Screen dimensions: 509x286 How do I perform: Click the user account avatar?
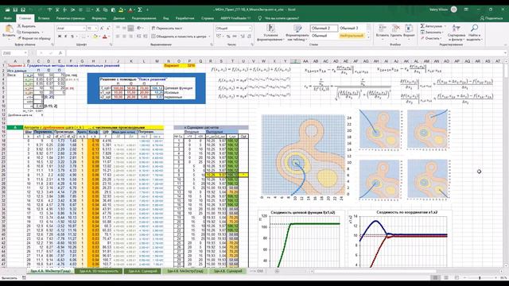(454, 10)
